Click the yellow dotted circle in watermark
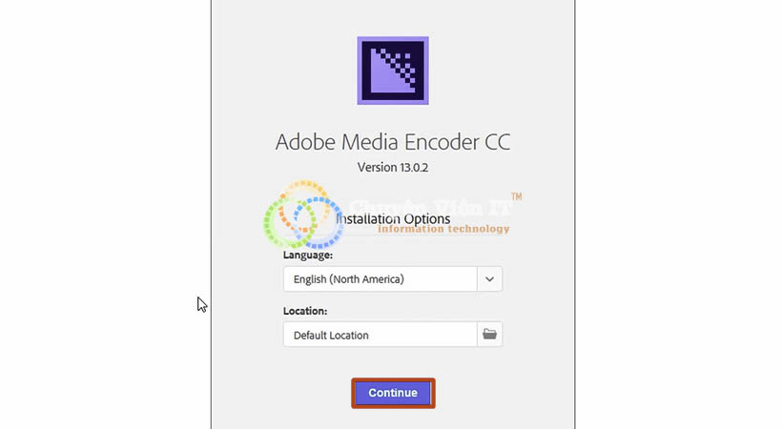 coord(303,206)
